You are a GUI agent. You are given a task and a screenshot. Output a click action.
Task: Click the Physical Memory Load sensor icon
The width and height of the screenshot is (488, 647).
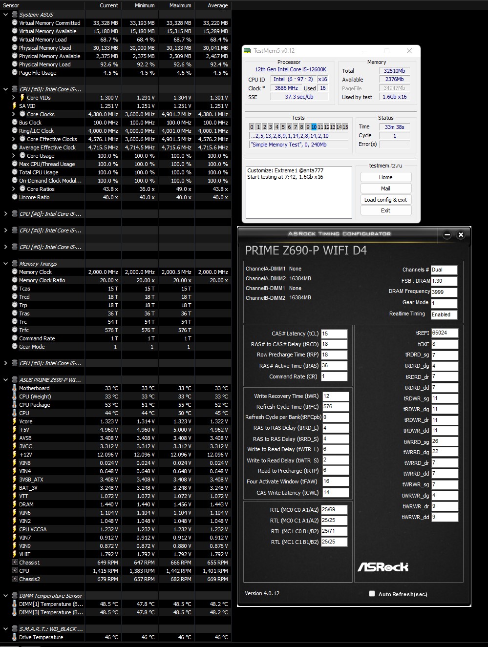point(15,64)
